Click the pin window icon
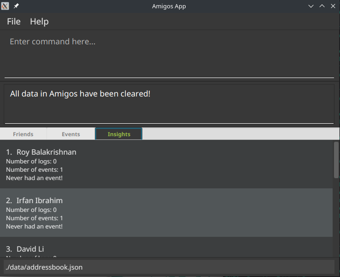This screenshot has width=340, height=277. coord(16,6)
